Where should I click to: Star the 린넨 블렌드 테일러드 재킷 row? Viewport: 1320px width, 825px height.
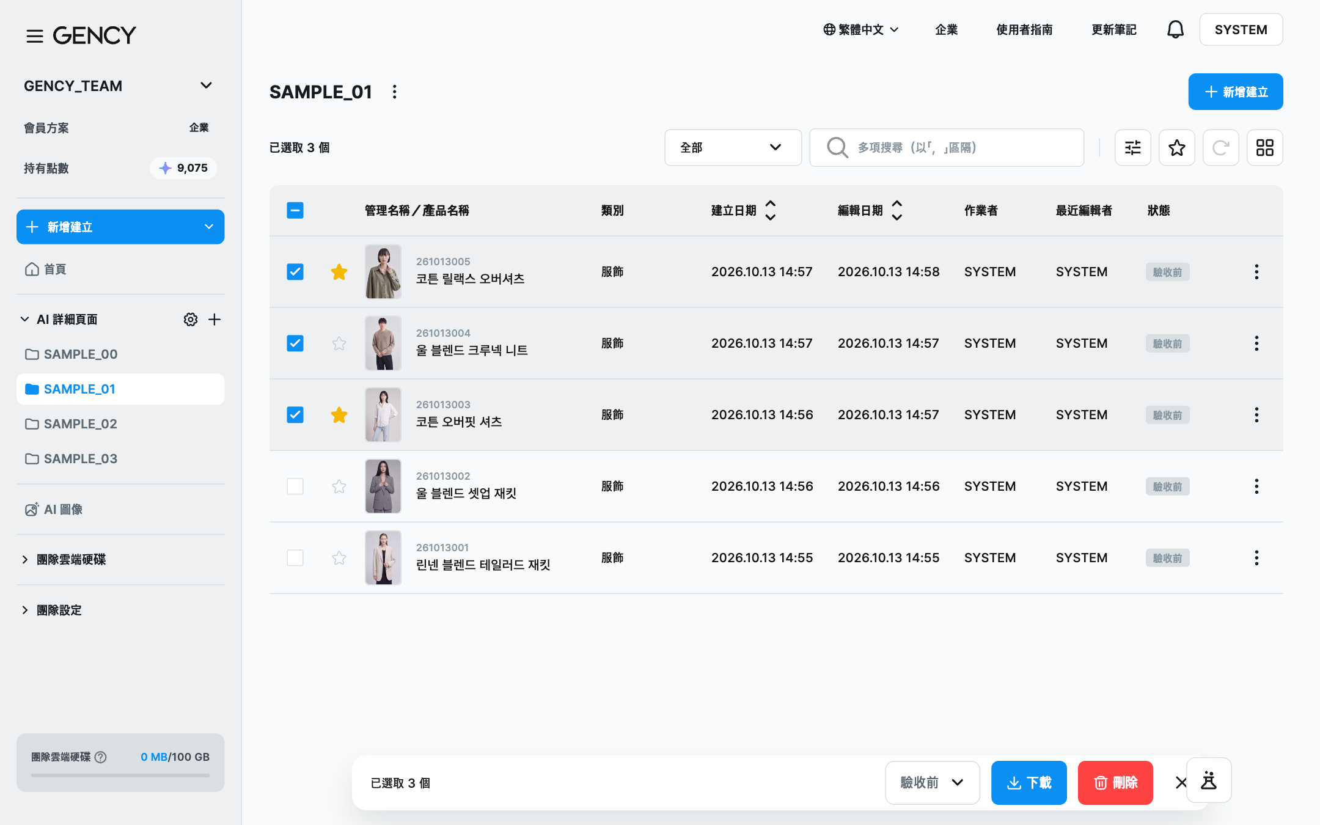pyautogui.click(x=339, y=558)
